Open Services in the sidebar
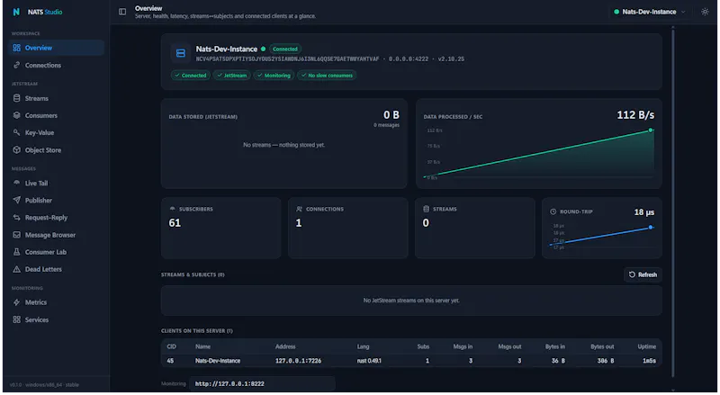The height and width of the screenshot is (395, 720). point(56,320)
